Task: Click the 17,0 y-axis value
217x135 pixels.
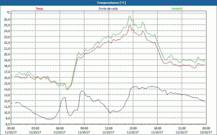Action: click(x=7, y=72)
